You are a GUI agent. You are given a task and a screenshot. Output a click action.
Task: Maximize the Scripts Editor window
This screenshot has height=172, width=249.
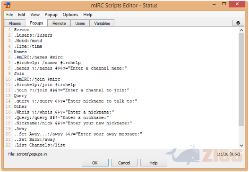click(224, 4)
